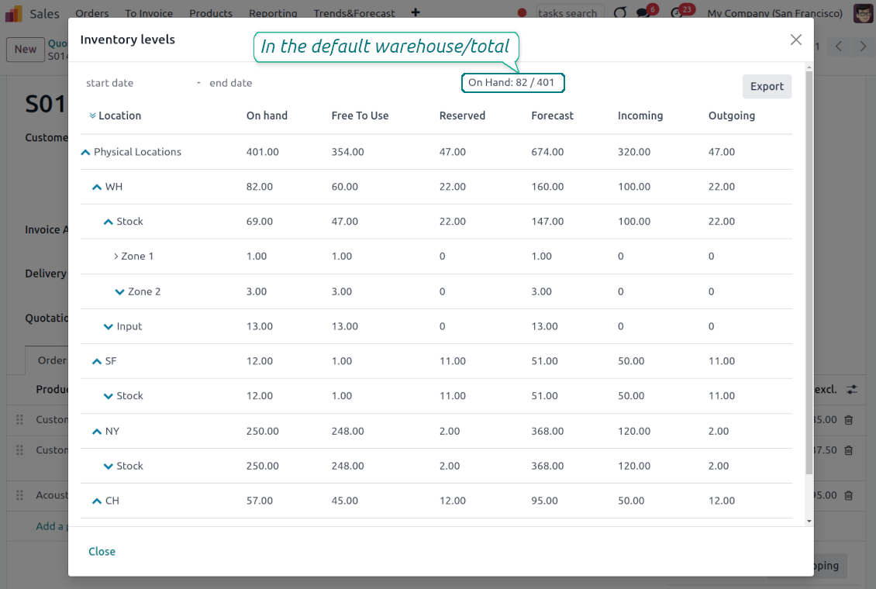Click the start date field
This screenshot has height=589, width=876.
(x=137, y=83)
